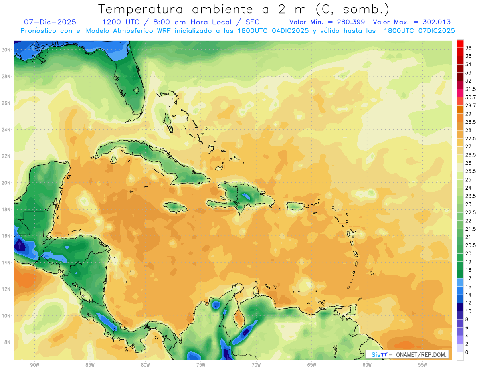This screenshot has height=370, width=479.
Task: Click the colorbar value 28.5
Action: click(470, 122)
